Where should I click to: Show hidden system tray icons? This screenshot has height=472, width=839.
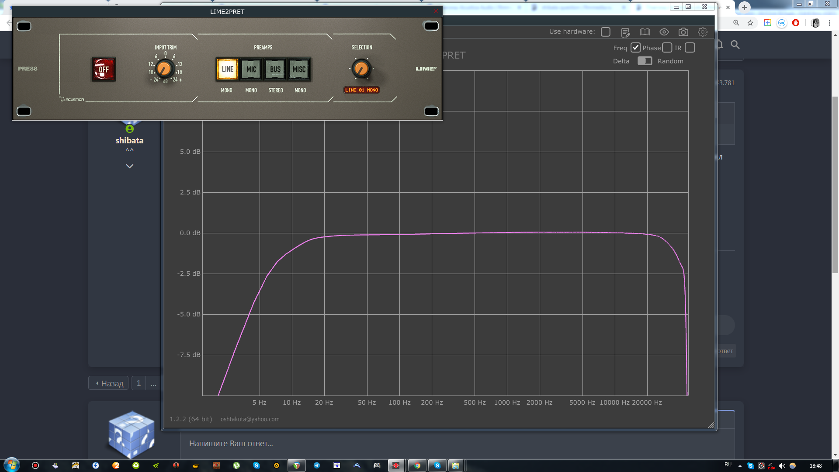pyautogui.click(x=740, y=466)
